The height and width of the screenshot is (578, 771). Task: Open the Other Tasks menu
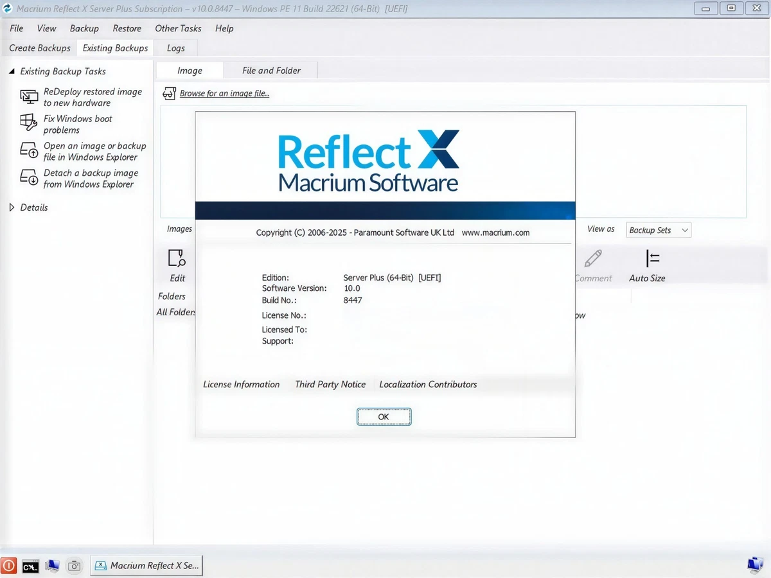(178, 28)
